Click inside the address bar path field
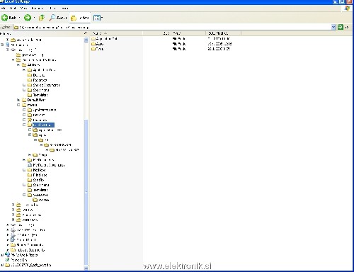The width and height of the screenshot is (354, 272). pyautogui.click(x=172, y=28)
